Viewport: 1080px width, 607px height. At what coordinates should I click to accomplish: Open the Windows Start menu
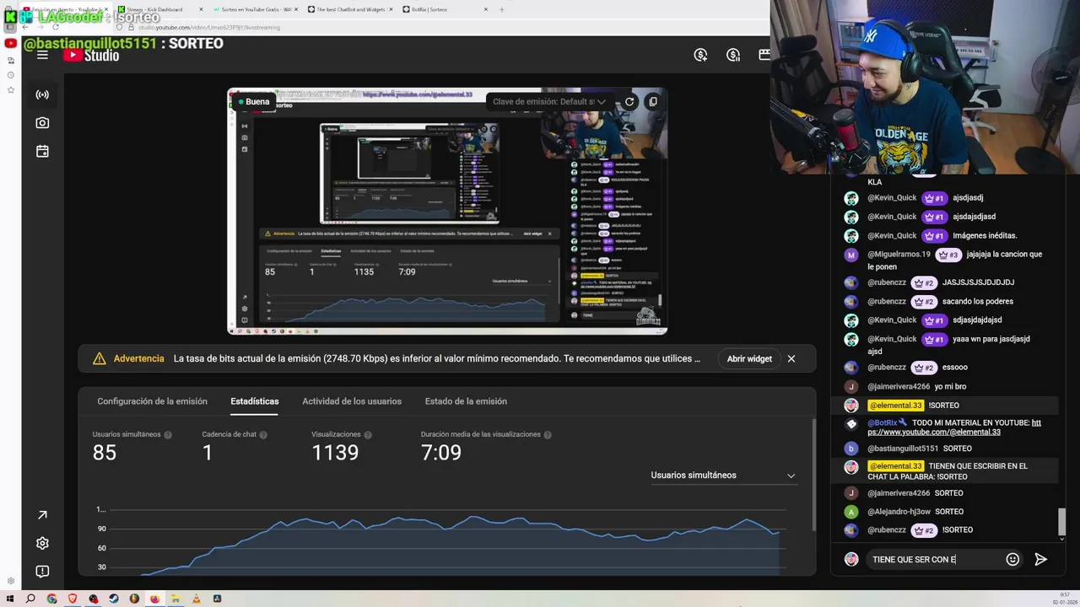point(10,599)
